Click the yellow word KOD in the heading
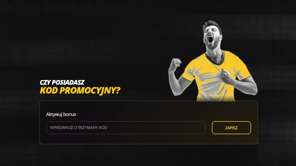The width and height of the screenshot is (296, 166). 49,90
